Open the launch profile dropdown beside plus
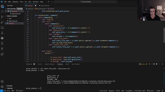This screenshot has height=92, width=165. [151, 64]
